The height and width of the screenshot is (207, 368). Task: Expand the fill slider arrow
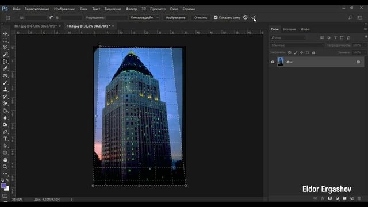[365, 52]
